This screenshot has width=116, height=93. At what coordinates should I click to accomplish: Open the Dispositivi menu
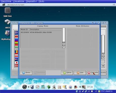pos(31,1)
